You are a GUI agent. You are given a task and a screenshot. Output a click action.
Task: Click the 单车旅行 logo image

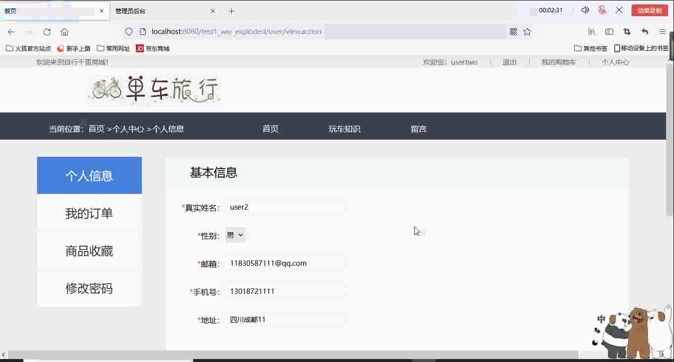[154, 89]
